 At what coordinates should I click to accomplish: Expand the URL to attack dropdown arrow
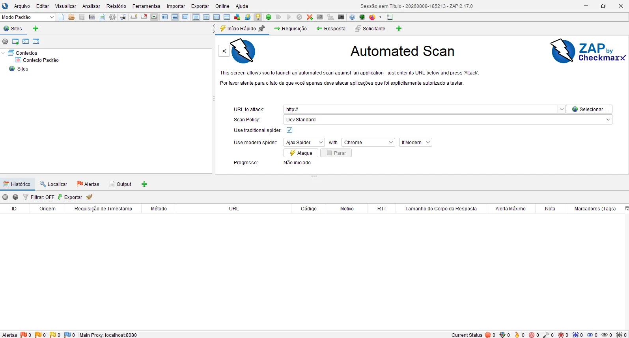click(x=562, y=109)
